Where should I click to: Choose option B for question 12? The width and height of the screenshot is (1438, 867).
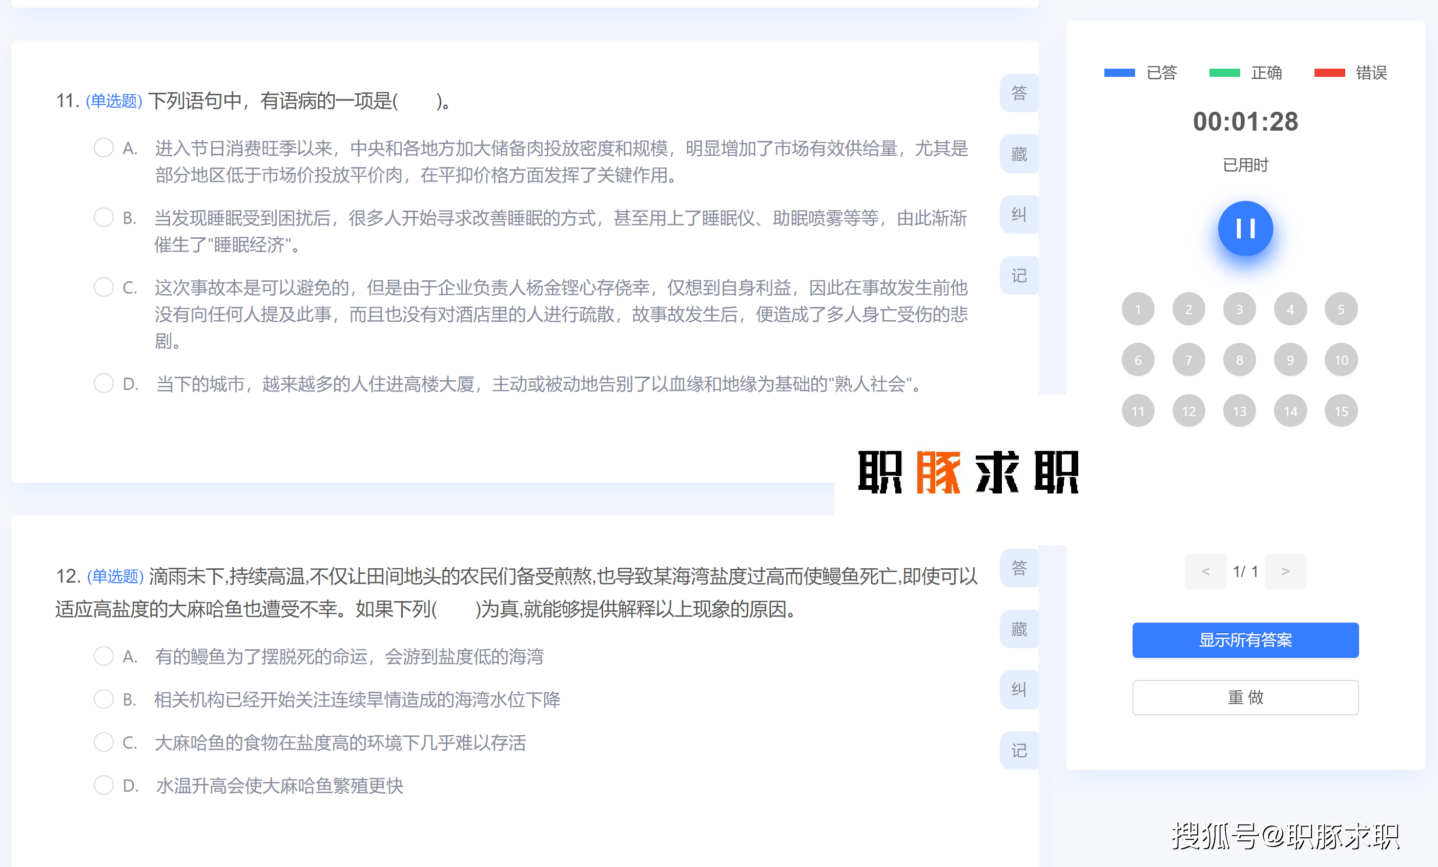coord(104,699)
